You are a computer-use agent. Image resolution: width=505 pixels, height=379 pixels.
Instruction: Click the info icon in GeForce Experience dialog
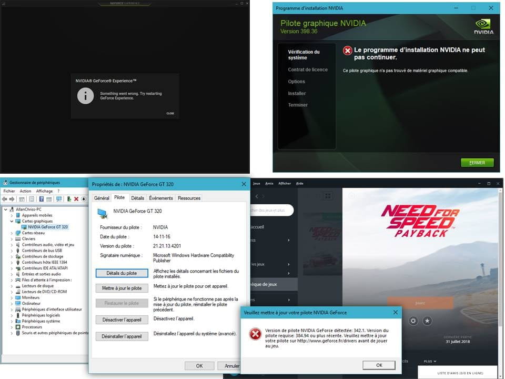coord(85,96)
